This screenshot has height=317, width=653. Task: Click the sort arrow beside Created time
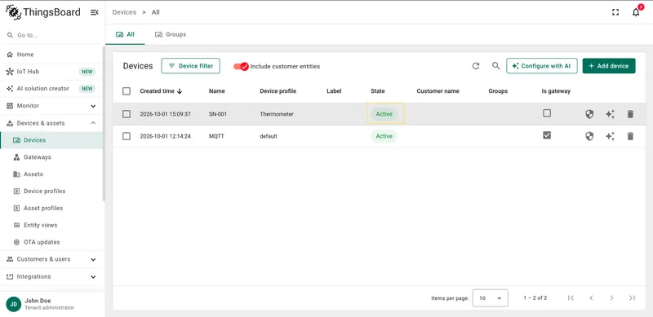(180, 91)
